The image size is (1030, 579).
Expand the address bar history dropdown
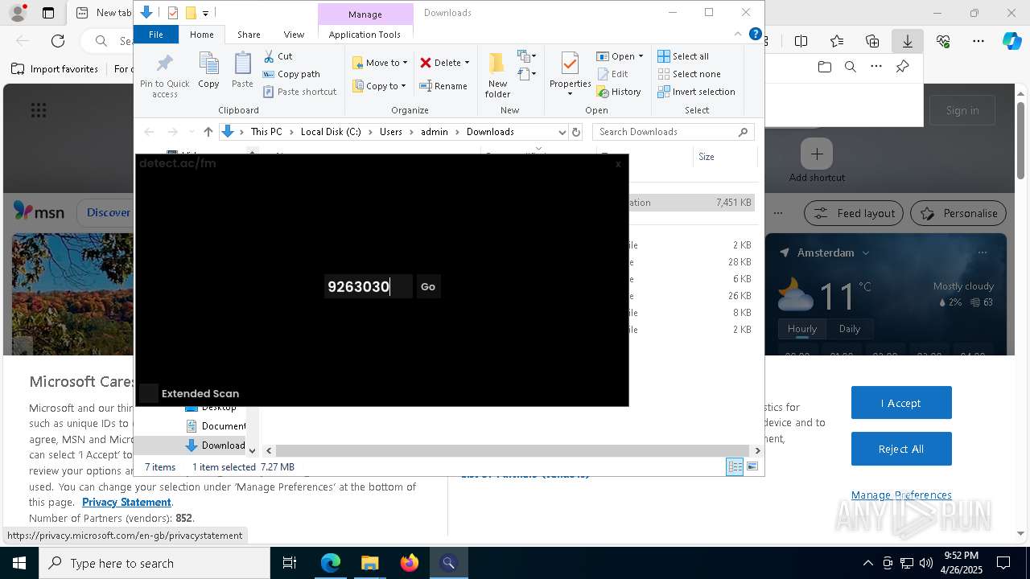tap(562, 132)
